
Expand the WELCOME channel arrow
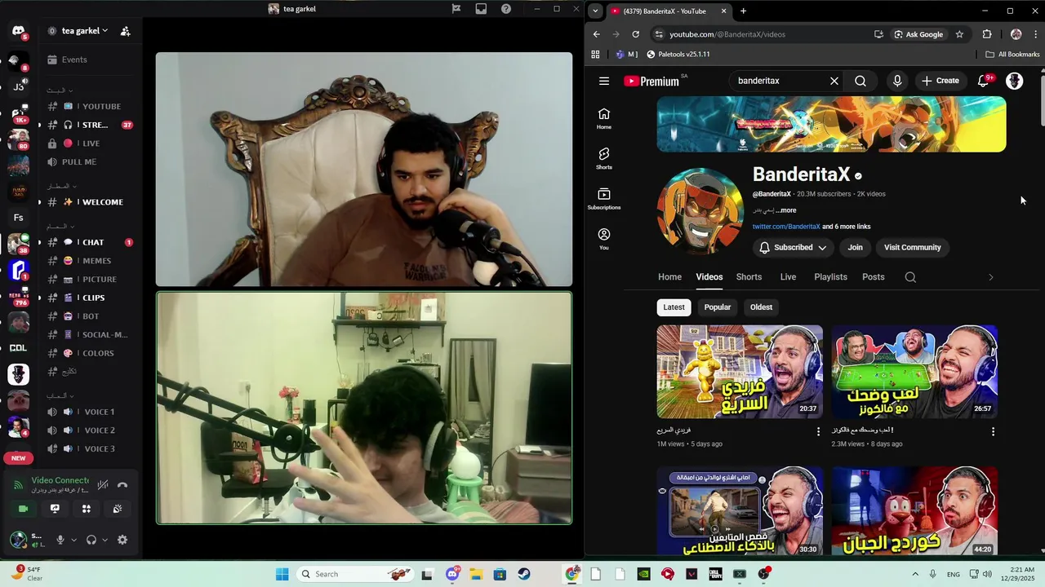pos(39,202)
